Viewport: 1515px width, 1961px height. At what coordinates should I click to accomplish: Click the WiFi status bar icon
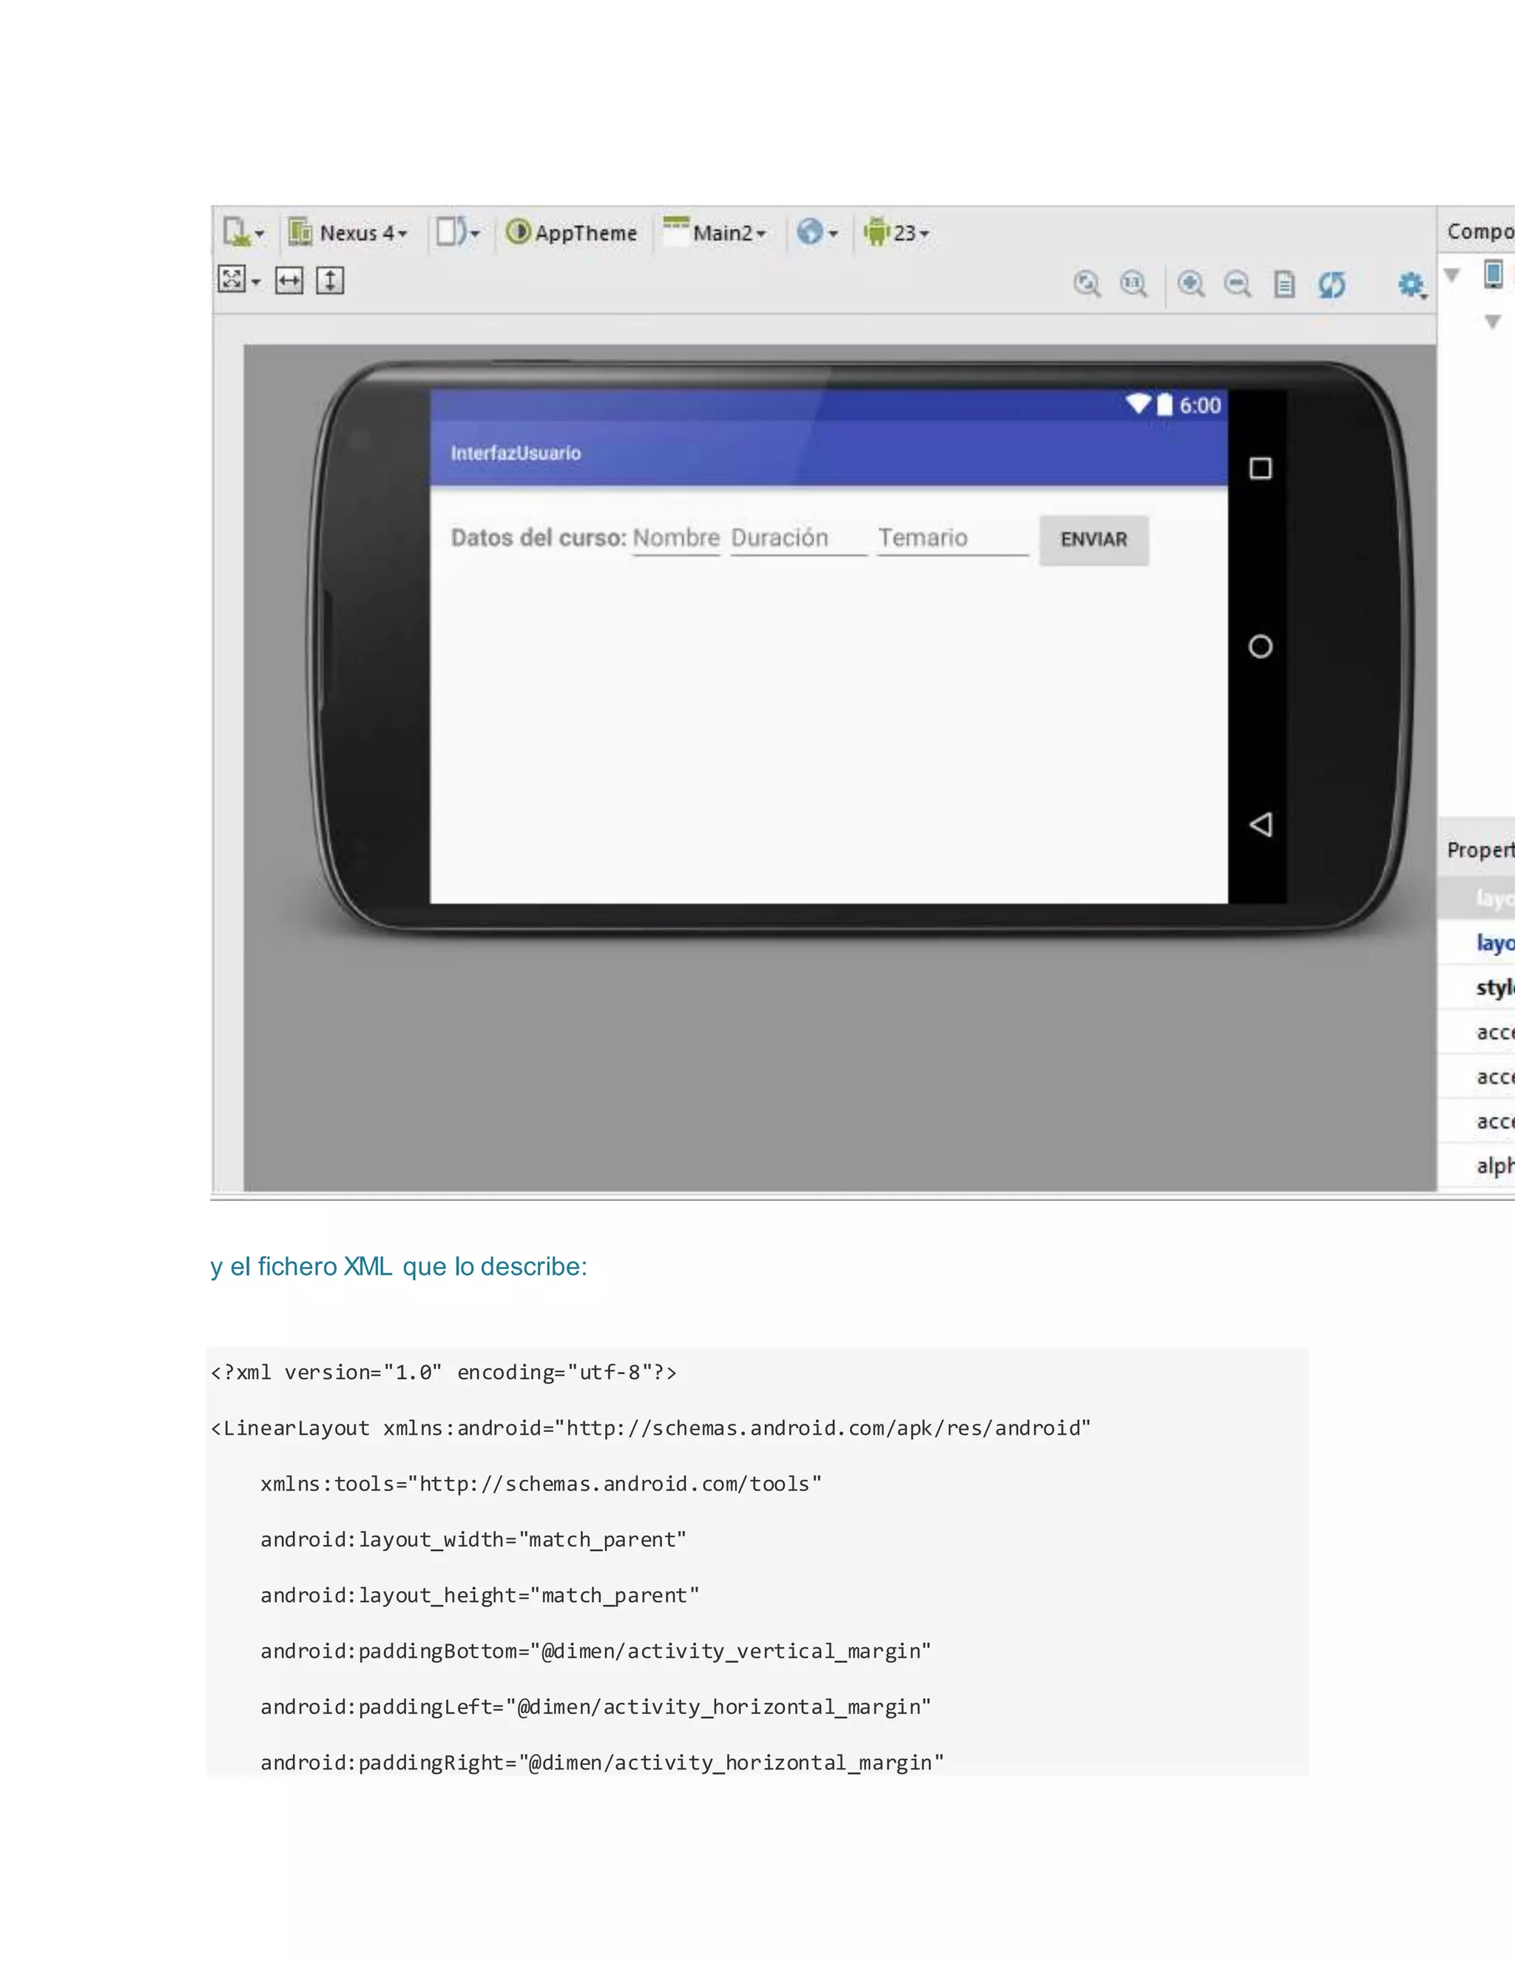tap(1139, 404)
